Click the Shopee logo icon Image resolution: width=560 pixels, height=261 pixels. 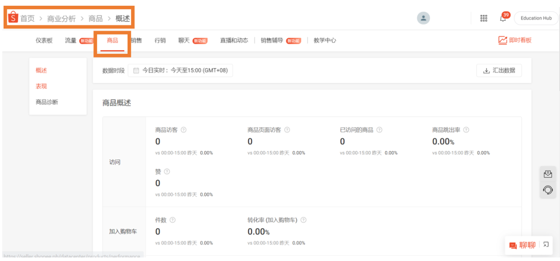(13, 17)
